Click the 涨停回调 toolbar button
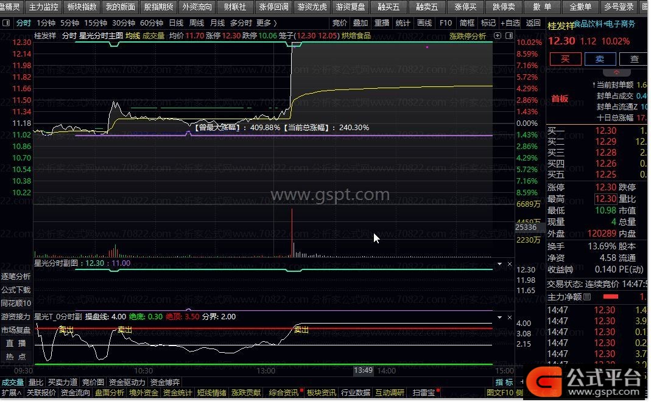This screenshot has height=402, width=651. 273,7
